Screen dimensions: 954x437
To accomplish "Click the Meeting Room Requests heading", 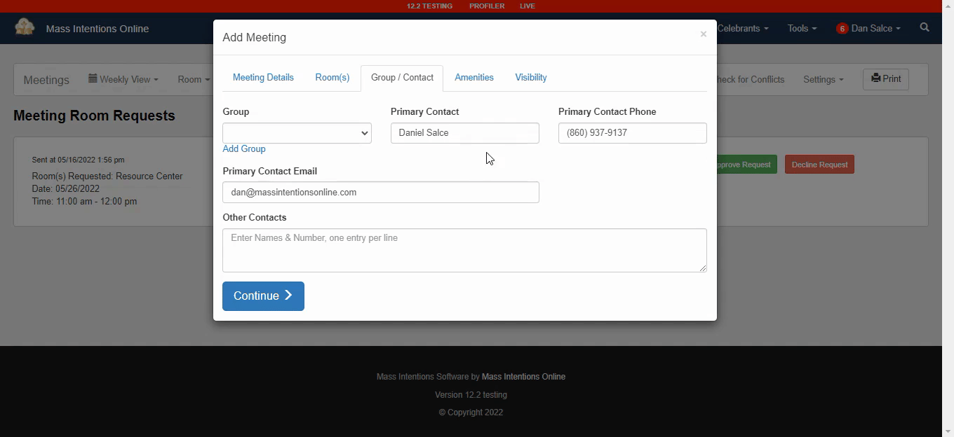I will click(x=94, y=116).
